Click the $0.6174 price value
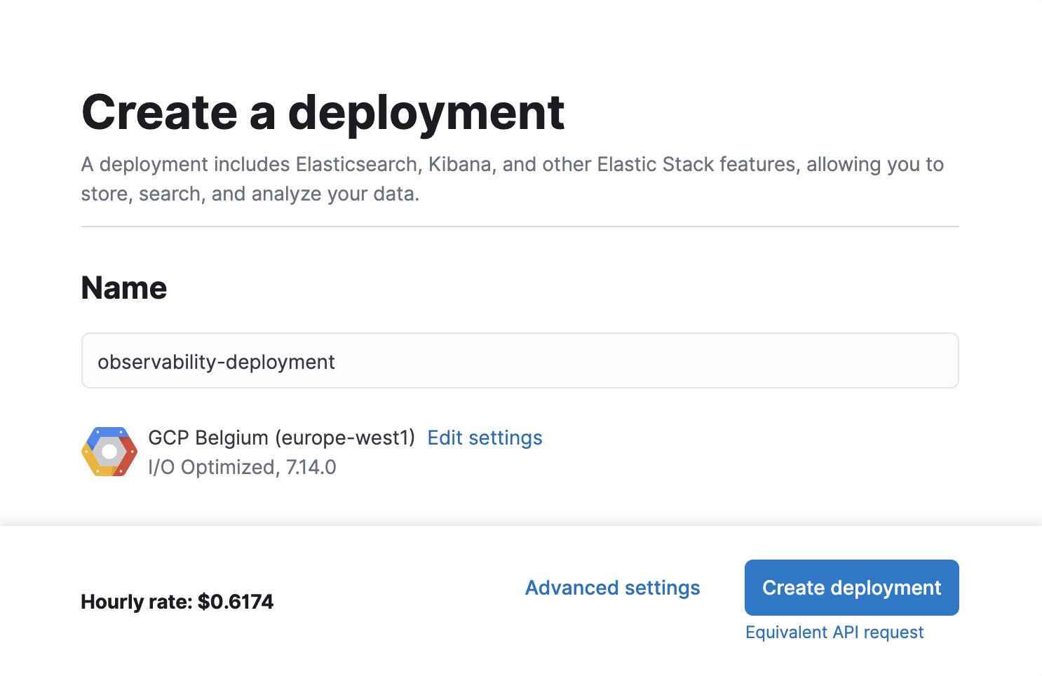 236,602
